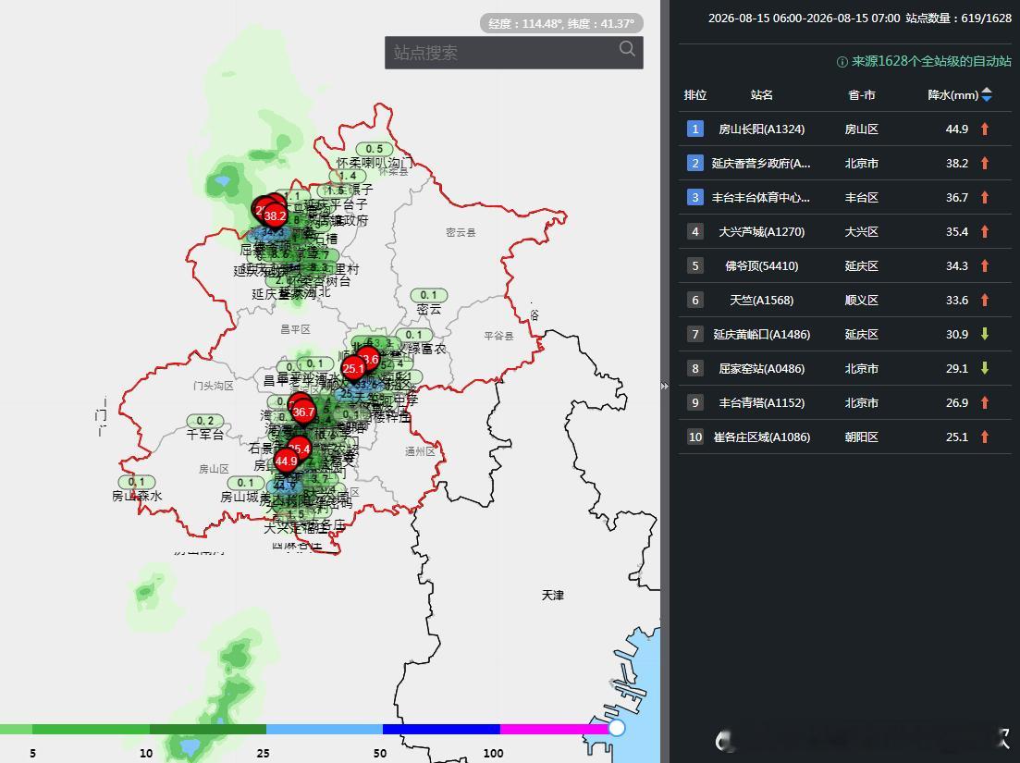The width and height of the screenshot is (1020, 763).
Task: Focus the 站点搜索 search input field
Action: [x=514, y=53]
